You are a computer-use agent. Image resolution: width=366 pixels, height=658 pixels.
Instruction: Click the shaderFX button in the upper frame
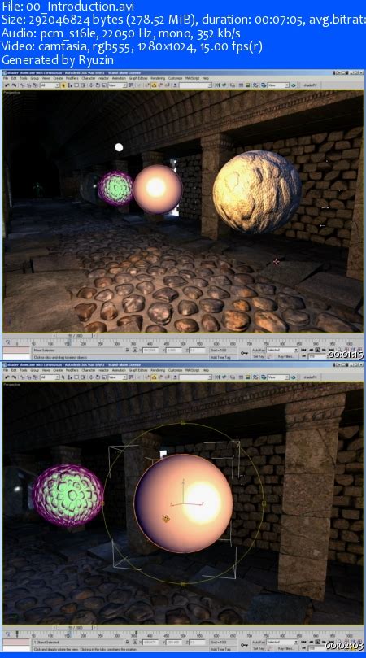(x=310, y=85)
